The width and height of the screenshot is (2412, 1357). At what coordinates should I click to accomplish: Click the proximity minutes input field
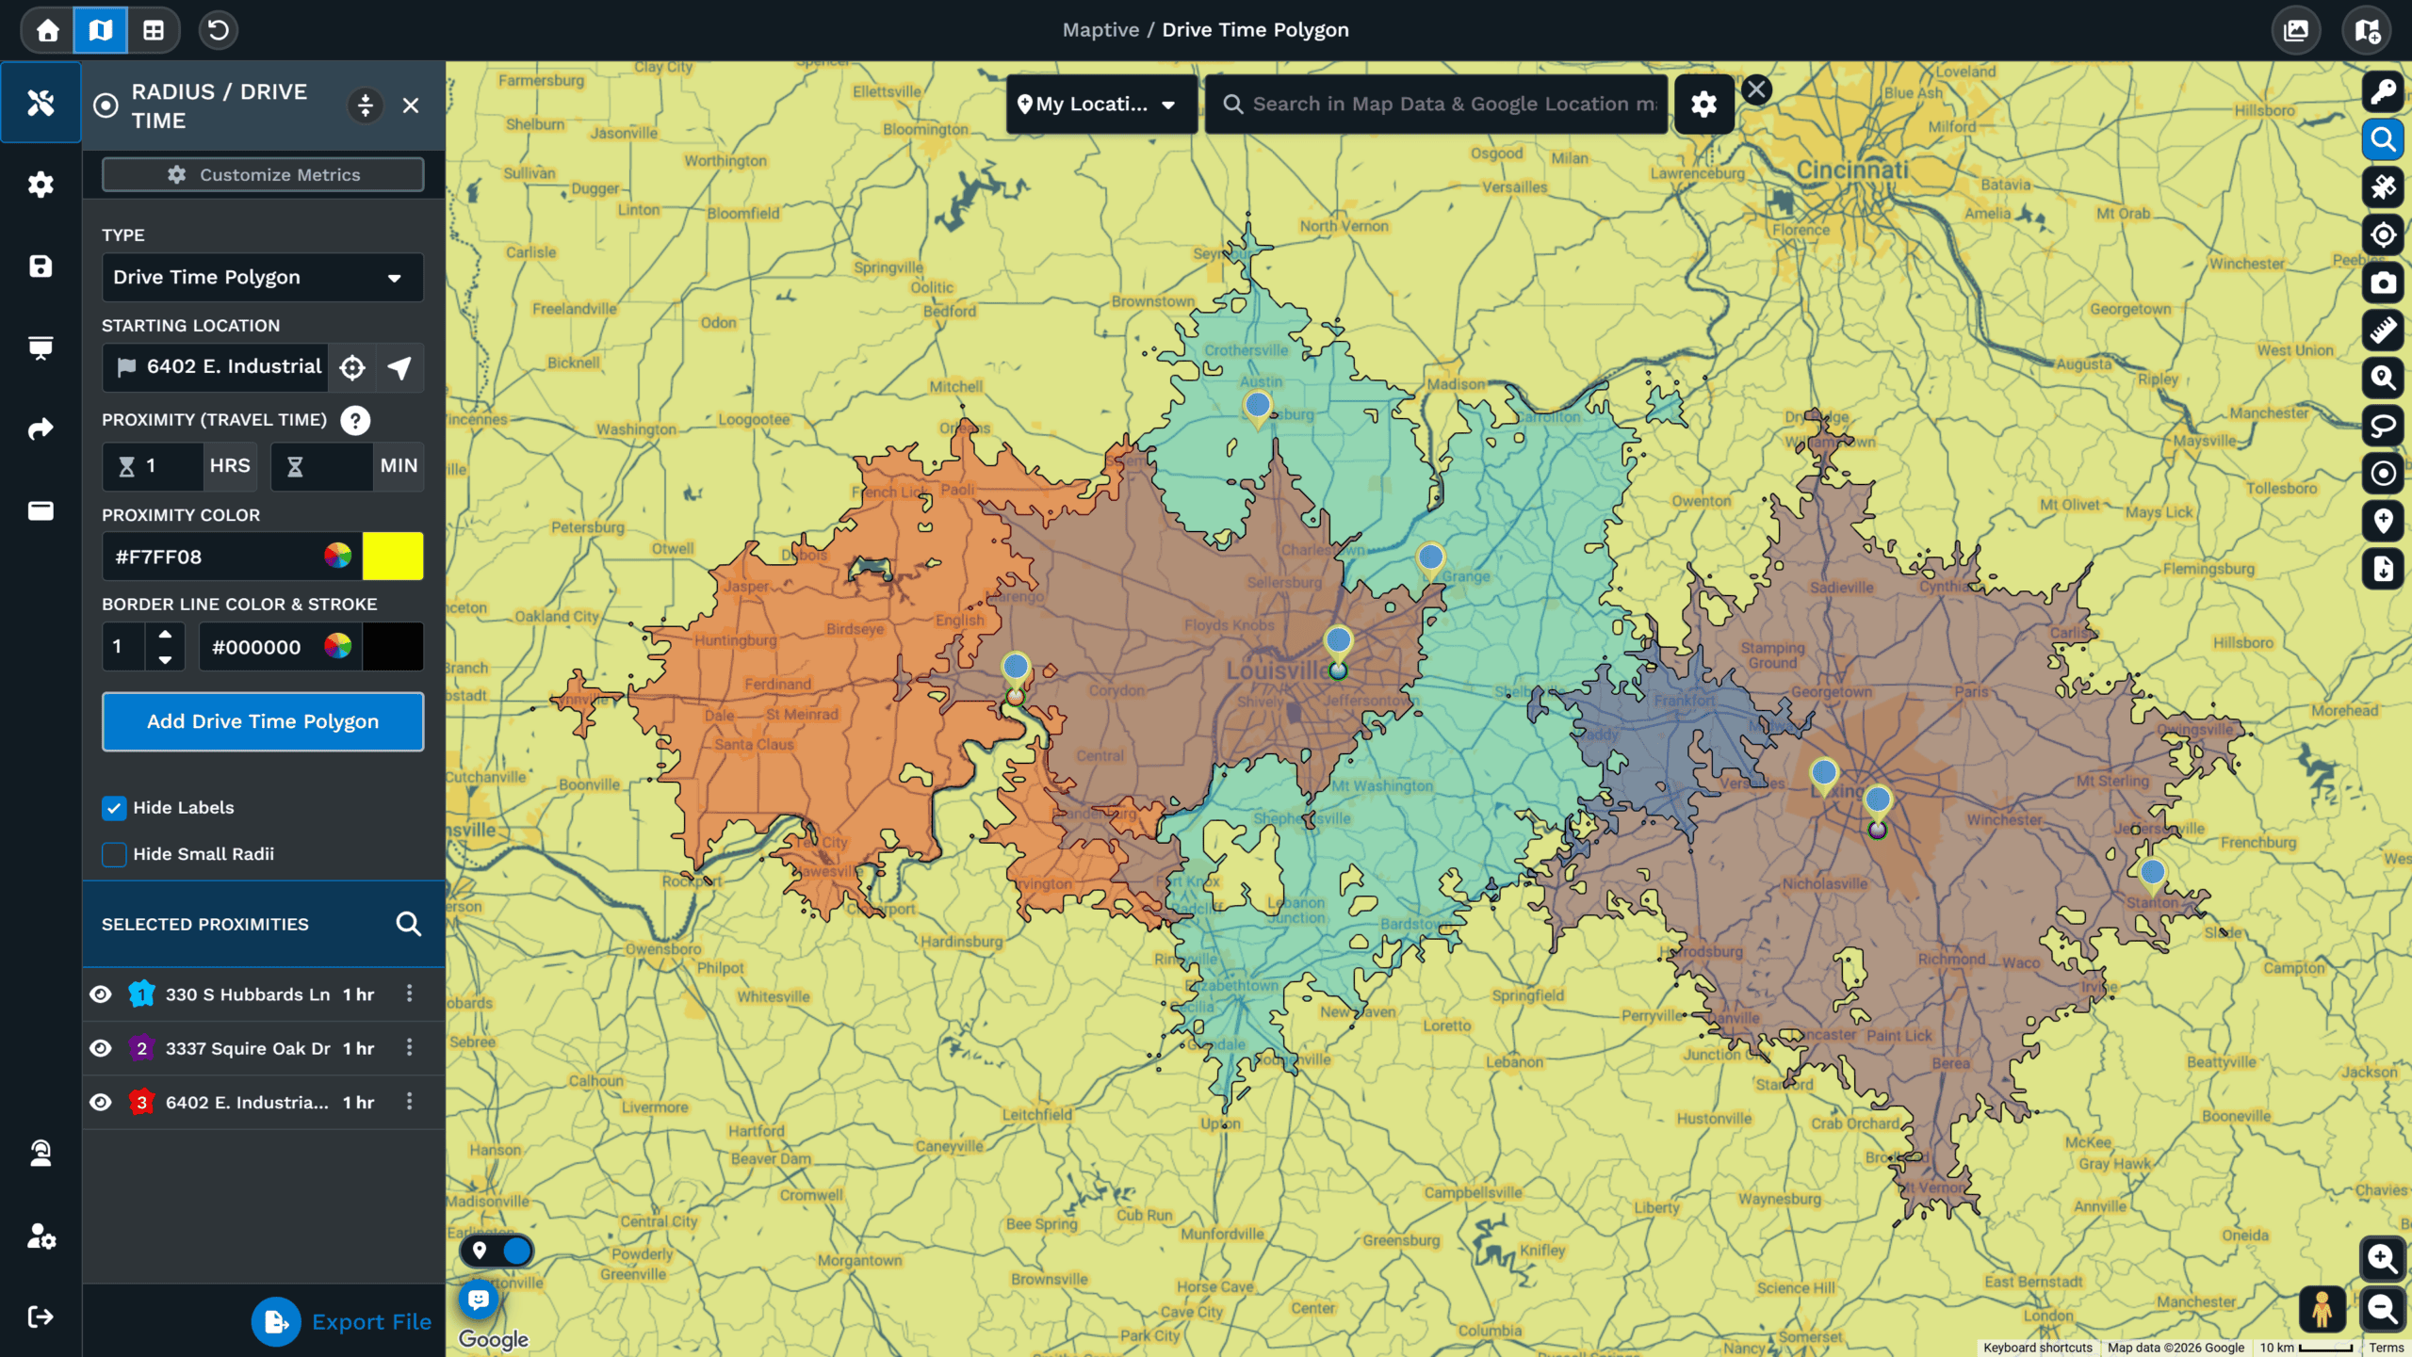coord(322,466)
